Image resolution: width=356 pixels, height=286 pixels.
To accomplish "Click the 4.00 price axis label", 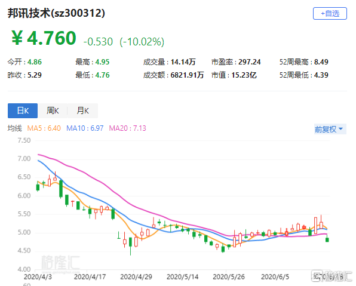I will tap(24, 269).
